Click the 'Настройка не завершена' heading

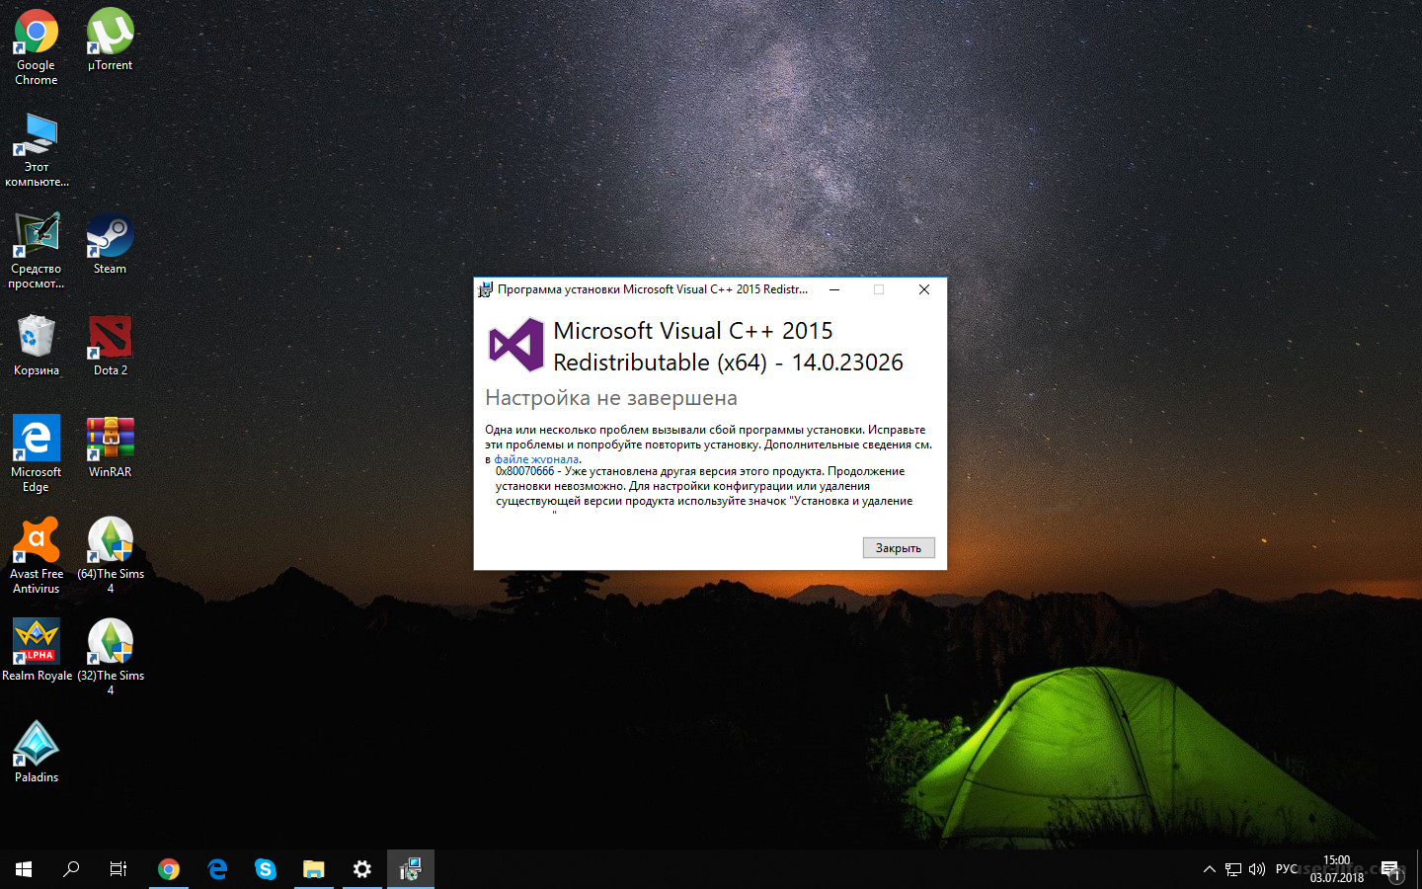[x=611, y=398]
